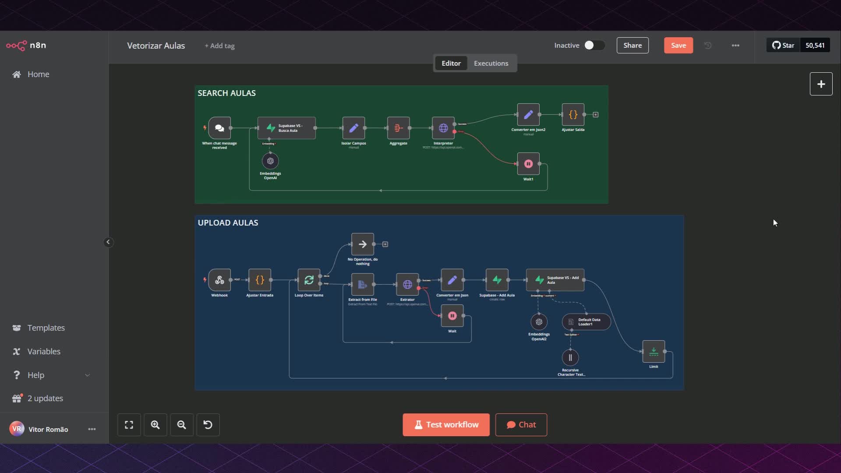Click the zoom in magnifier icon
The height and width of the screenshot is (473, 841).
tap(155, 425)
